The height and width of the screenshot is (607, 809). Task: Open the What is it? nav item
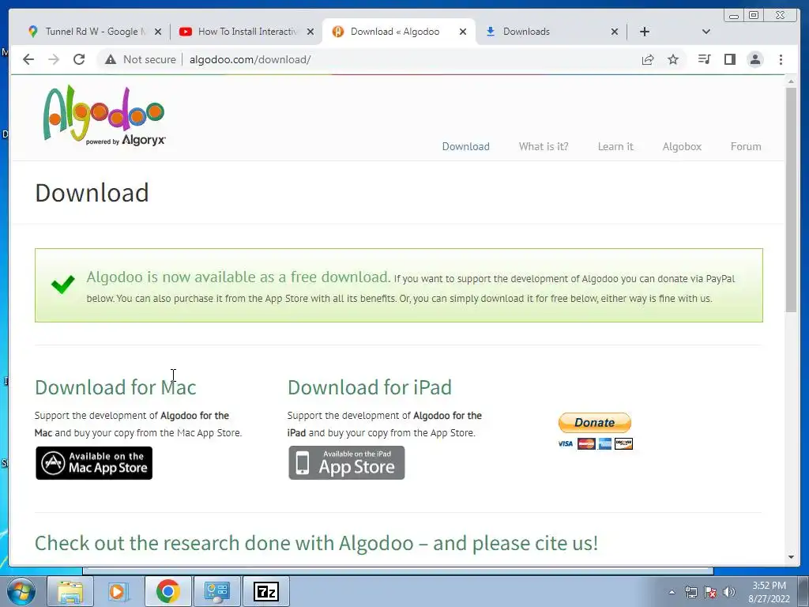coord(544,146)
